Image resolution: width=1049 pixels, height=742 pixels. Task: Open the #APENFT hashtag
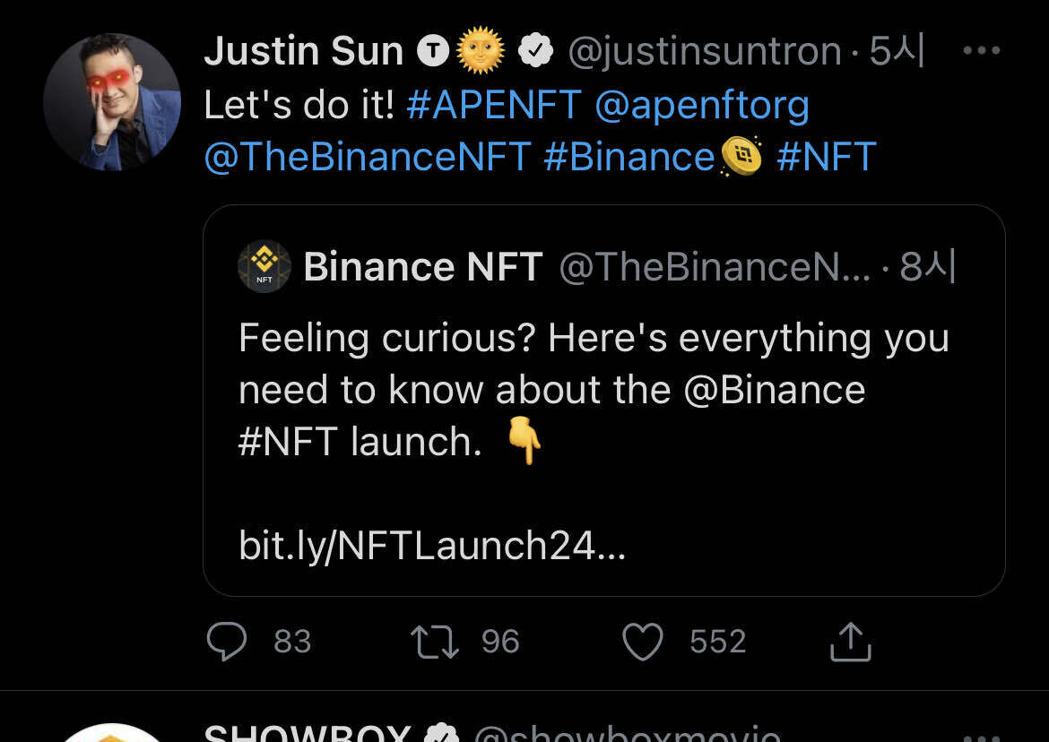[x=494, y=106]
